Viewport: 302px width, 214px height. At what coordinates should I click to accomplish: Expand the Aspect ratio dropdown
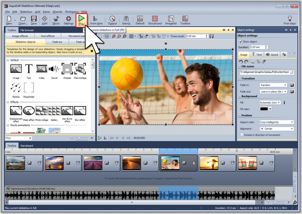(x=277, y=122)
